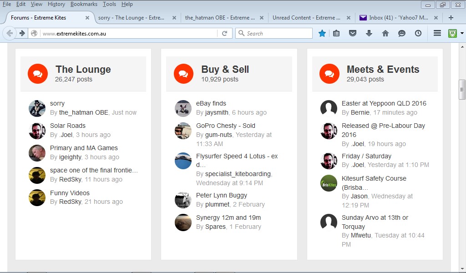Viewport: 466px width, 273px height.
Task: Switch to the Unread Content tab
Action: [306, 18]
